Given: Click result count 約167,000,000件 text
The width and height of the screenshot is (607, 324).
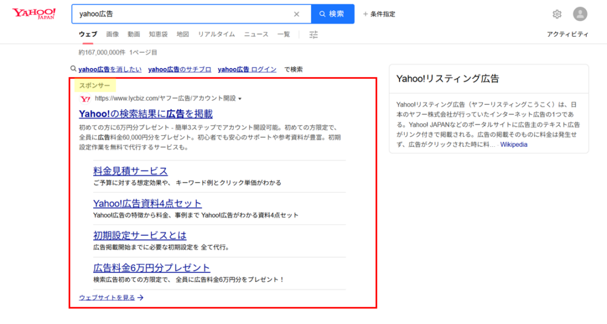Looking at the screenshot, I should (102, 52).
